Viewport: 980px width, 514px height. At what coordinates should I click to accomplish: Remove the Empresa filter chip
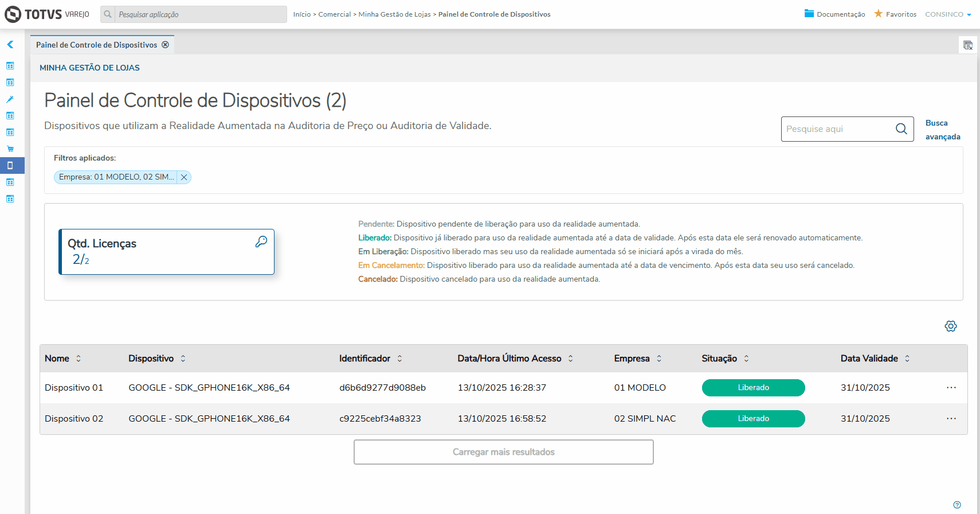(x=184, y=177)
